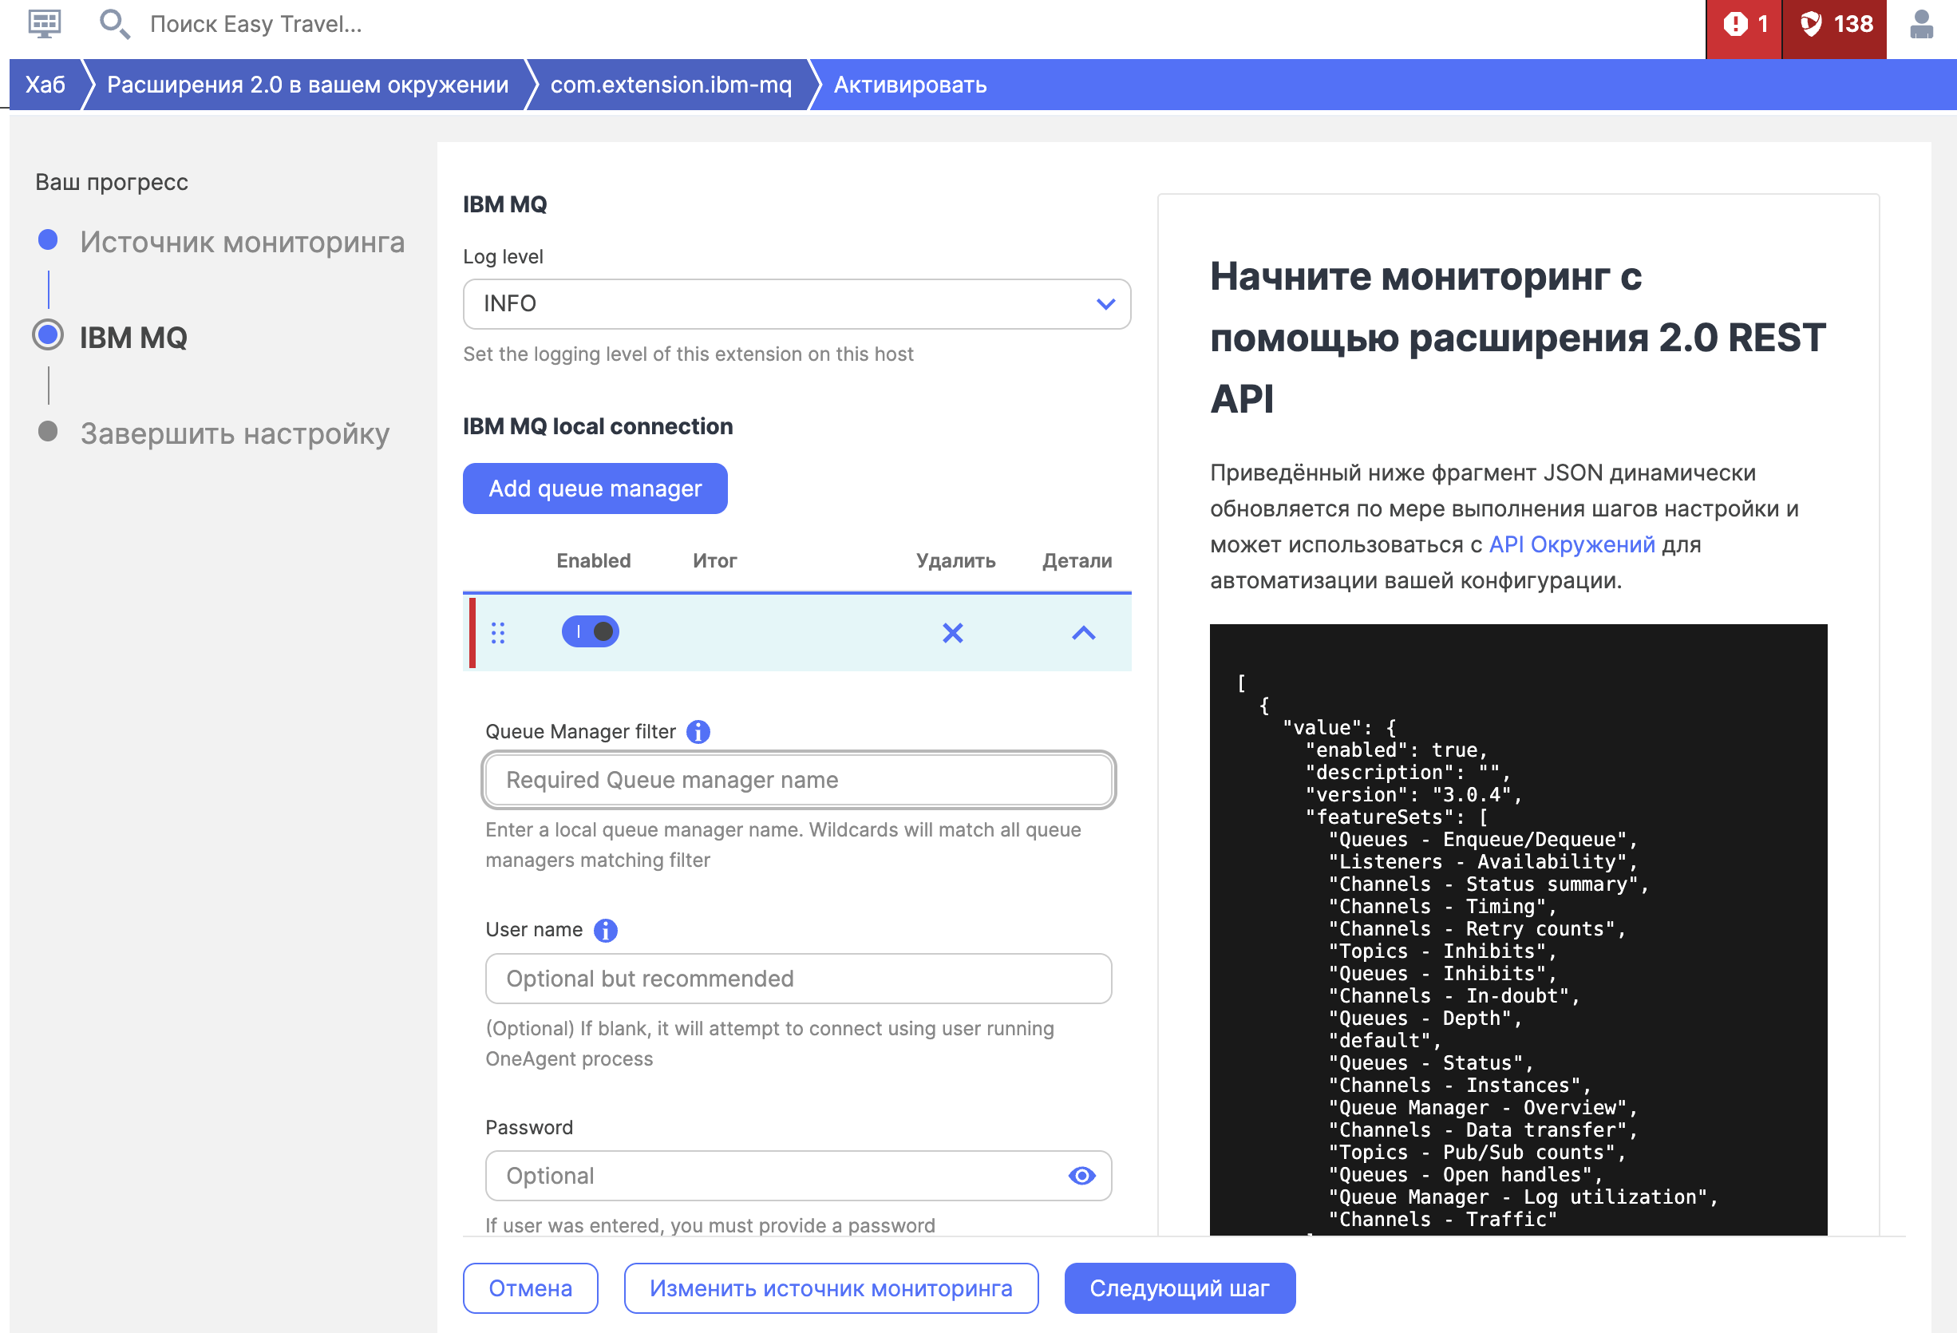Open the Log level INFO dropdown
This screenshot has height=1333, width=1957.
(x=796, y=304)
